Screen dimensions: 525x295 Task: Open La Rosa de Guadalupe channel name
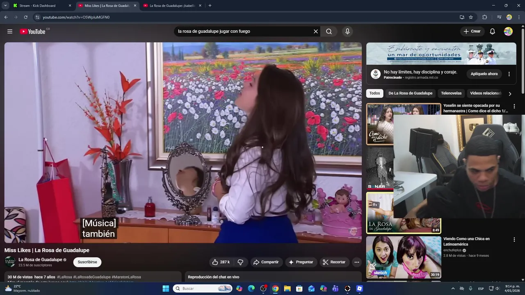tap(40, 260)
